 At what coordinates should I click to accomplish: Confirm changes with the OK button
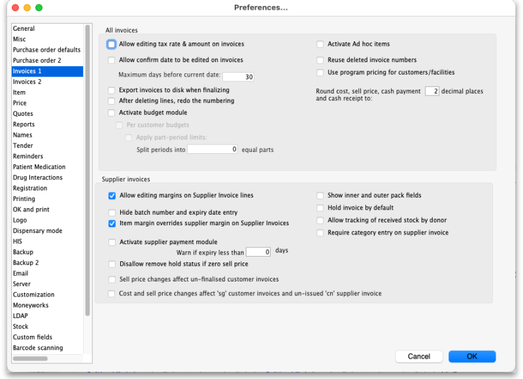[472, 356]
